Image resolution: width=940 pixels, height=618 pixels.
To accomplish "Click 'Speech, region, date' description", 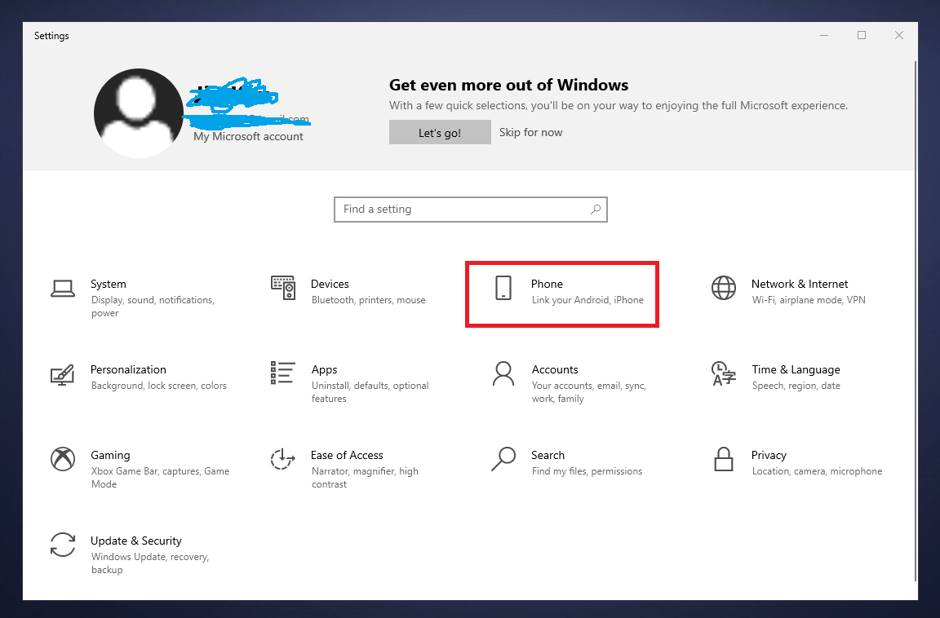I will 796,386.
